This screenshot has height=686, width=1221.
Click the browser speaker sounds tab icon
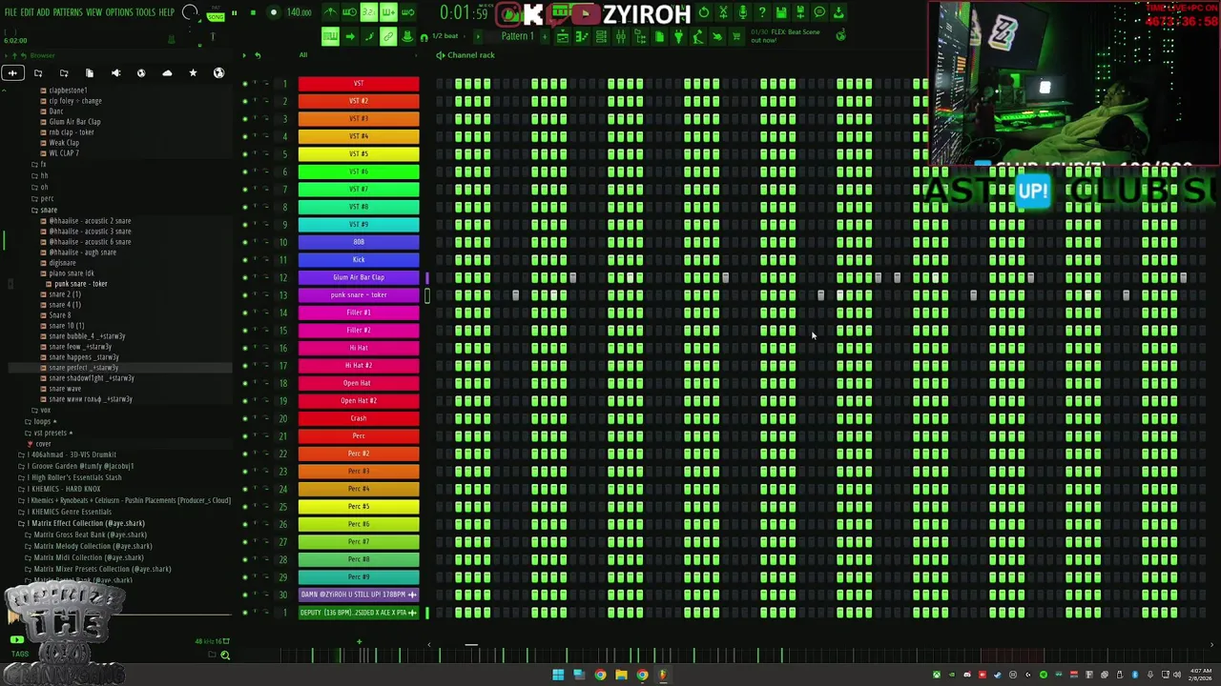(x=115, y=72)
